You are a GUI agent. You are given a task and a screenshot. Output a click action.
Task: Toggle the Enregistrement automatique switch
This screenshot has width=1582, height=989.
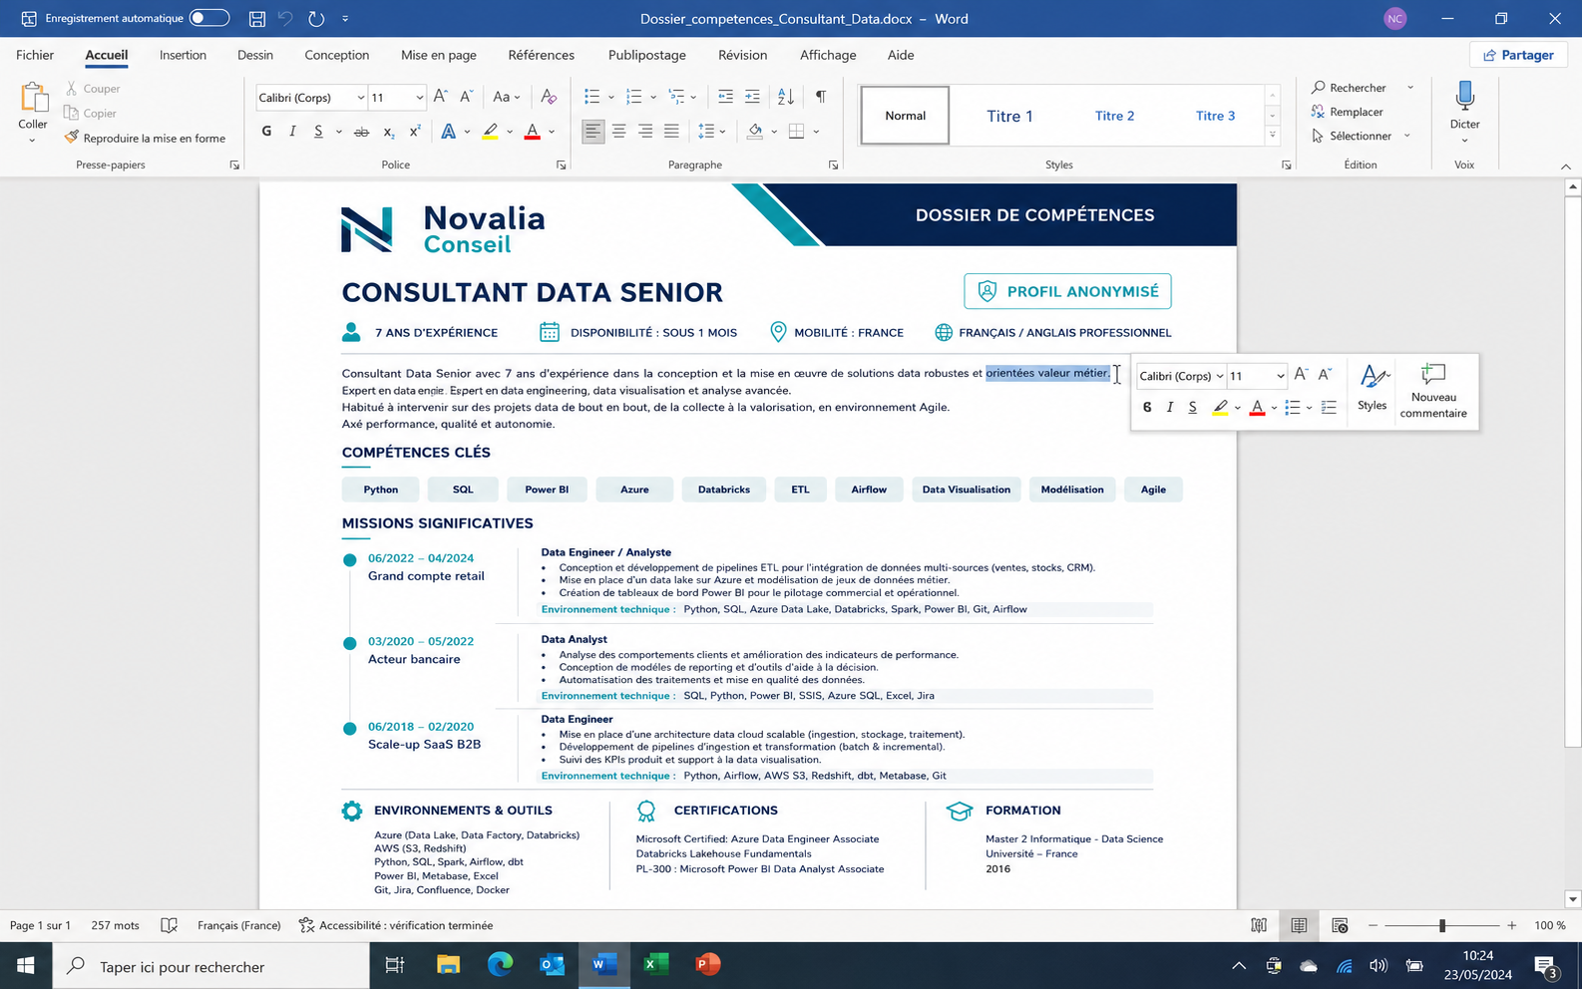pyautogui.click(x=209, y=18)
